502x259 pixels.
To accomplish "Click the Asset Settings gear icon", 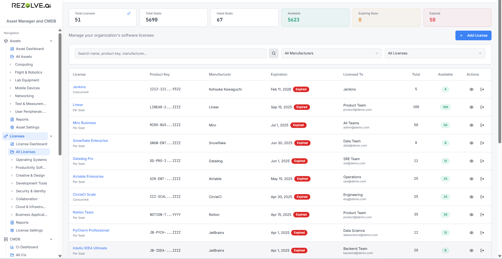I will click(x=12, y=127).
